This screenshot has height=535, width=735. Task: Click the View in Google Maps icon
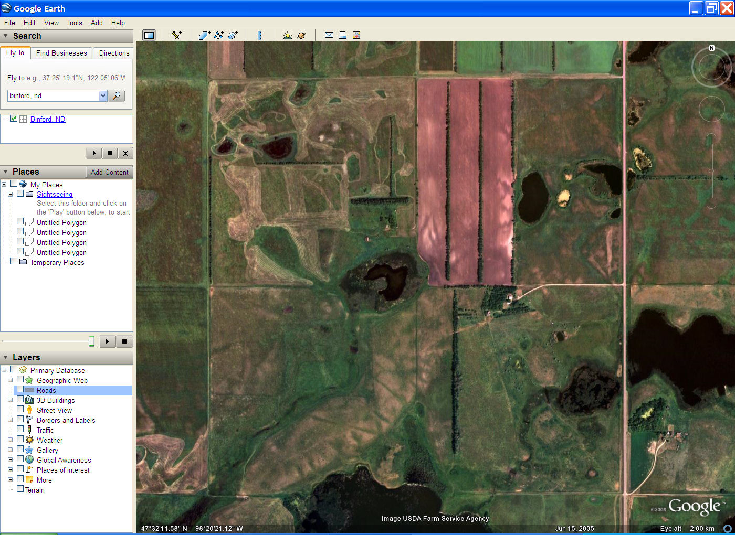click(356, 35)
